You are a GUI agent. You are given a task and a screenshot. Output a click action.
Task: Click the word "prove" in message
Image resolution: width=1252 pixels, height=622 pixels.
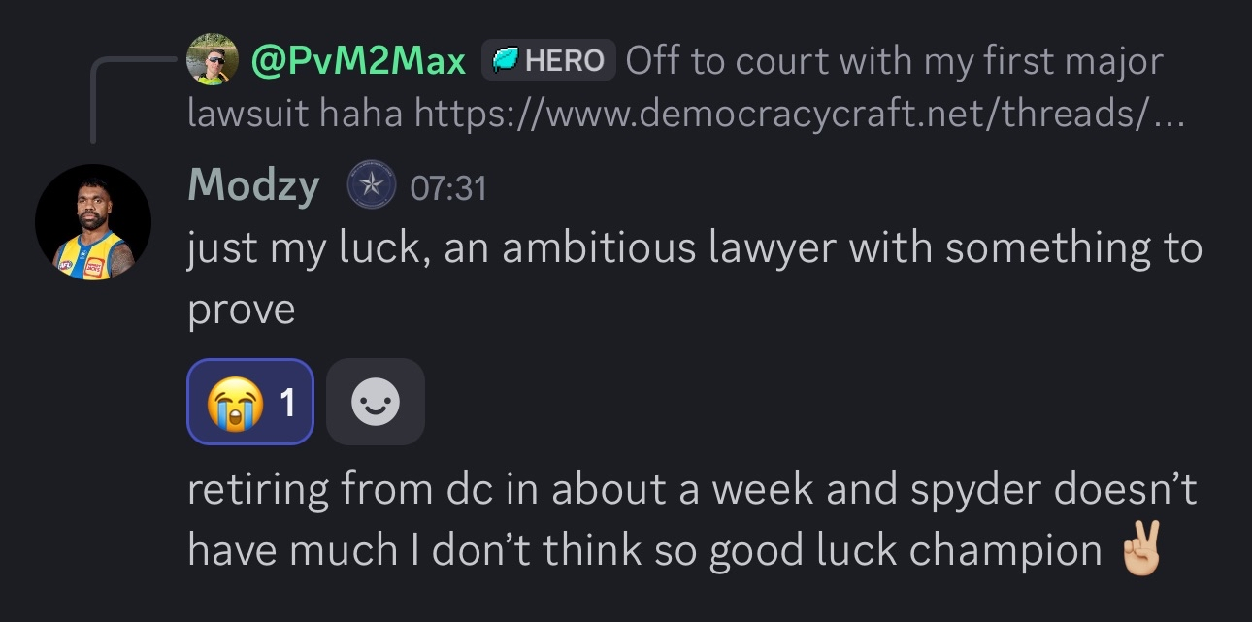pyautogui.click(x=241, y=311)
